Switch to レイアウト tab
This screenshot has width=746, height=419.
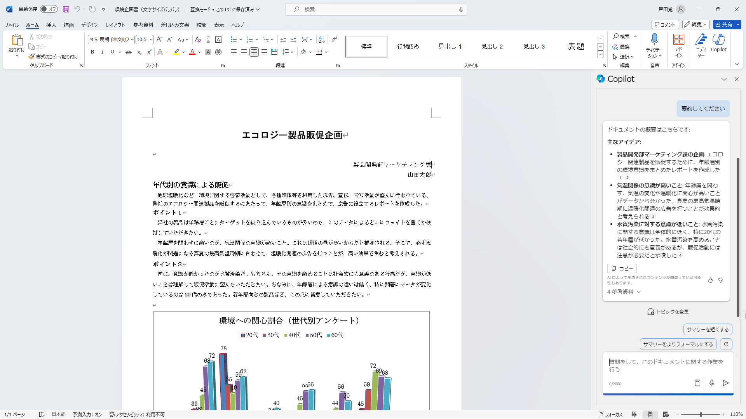pos(115,25)
